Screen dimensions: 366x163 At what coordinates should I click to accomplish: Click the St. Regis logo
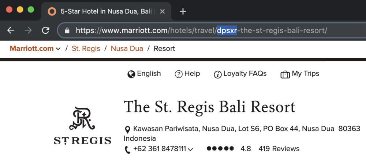point(82,125)
